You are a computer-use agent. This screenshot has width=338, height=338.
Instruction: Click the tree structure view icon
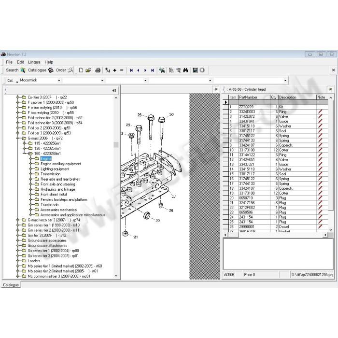tap(171, 70)
